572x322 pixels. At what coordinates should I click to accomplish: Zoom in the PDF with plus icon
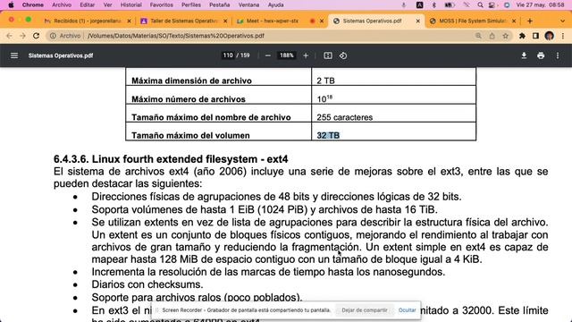click(x=306, y=55)
